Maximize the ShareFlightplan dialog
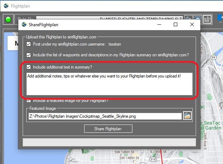223x164 pixels. [x=176, y=24]
